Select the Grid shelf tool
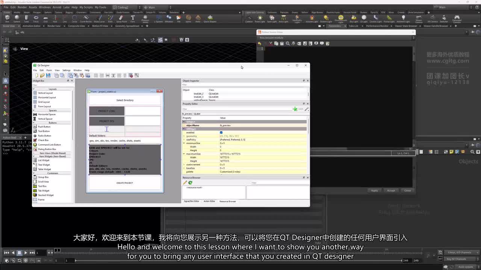This screenshot has height=270, width=481. coord(45,19)
